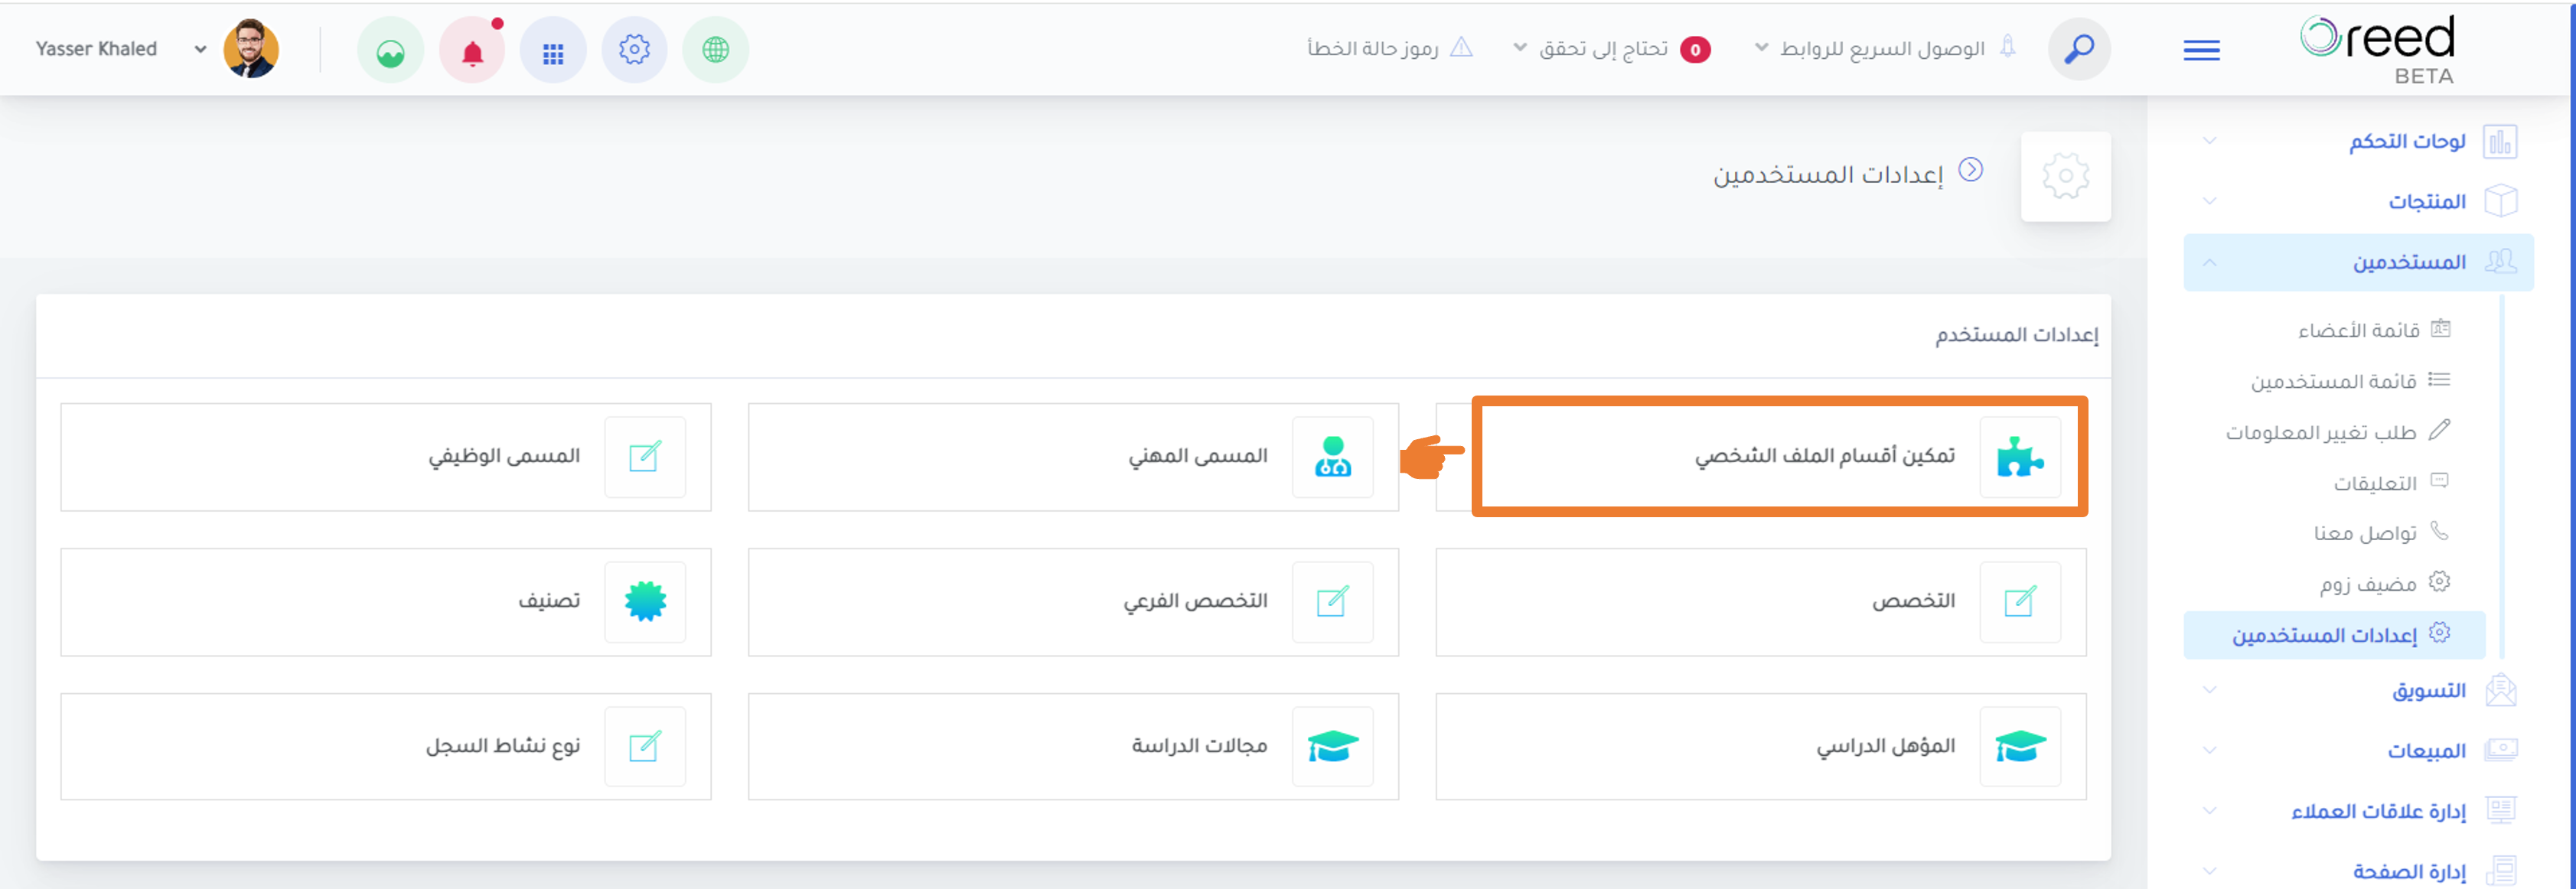The image size is (2576, 889).
Task: Click the المسمى المهني person icon
Action: [1332, 457]
